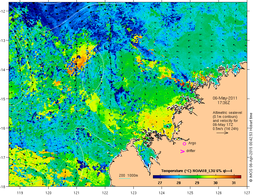
Task: Click the longitude axis label "124"
Action: point(162,193)
